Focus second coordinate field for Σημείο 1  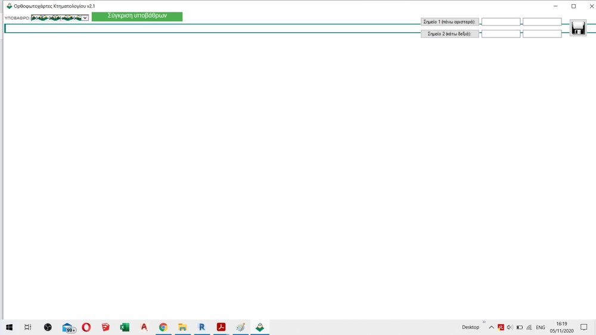542,22
